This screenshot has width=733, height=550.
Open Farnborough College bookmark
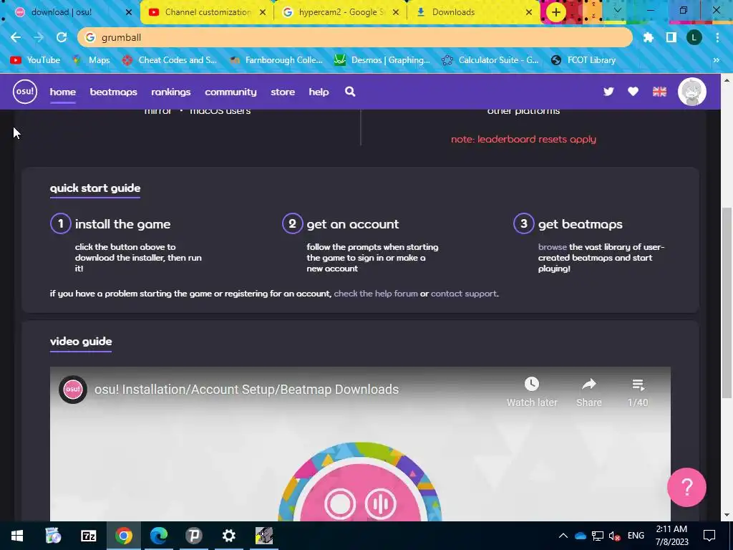tap(276, 60)
